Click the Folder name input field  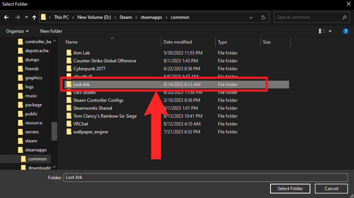click(205, 177)
